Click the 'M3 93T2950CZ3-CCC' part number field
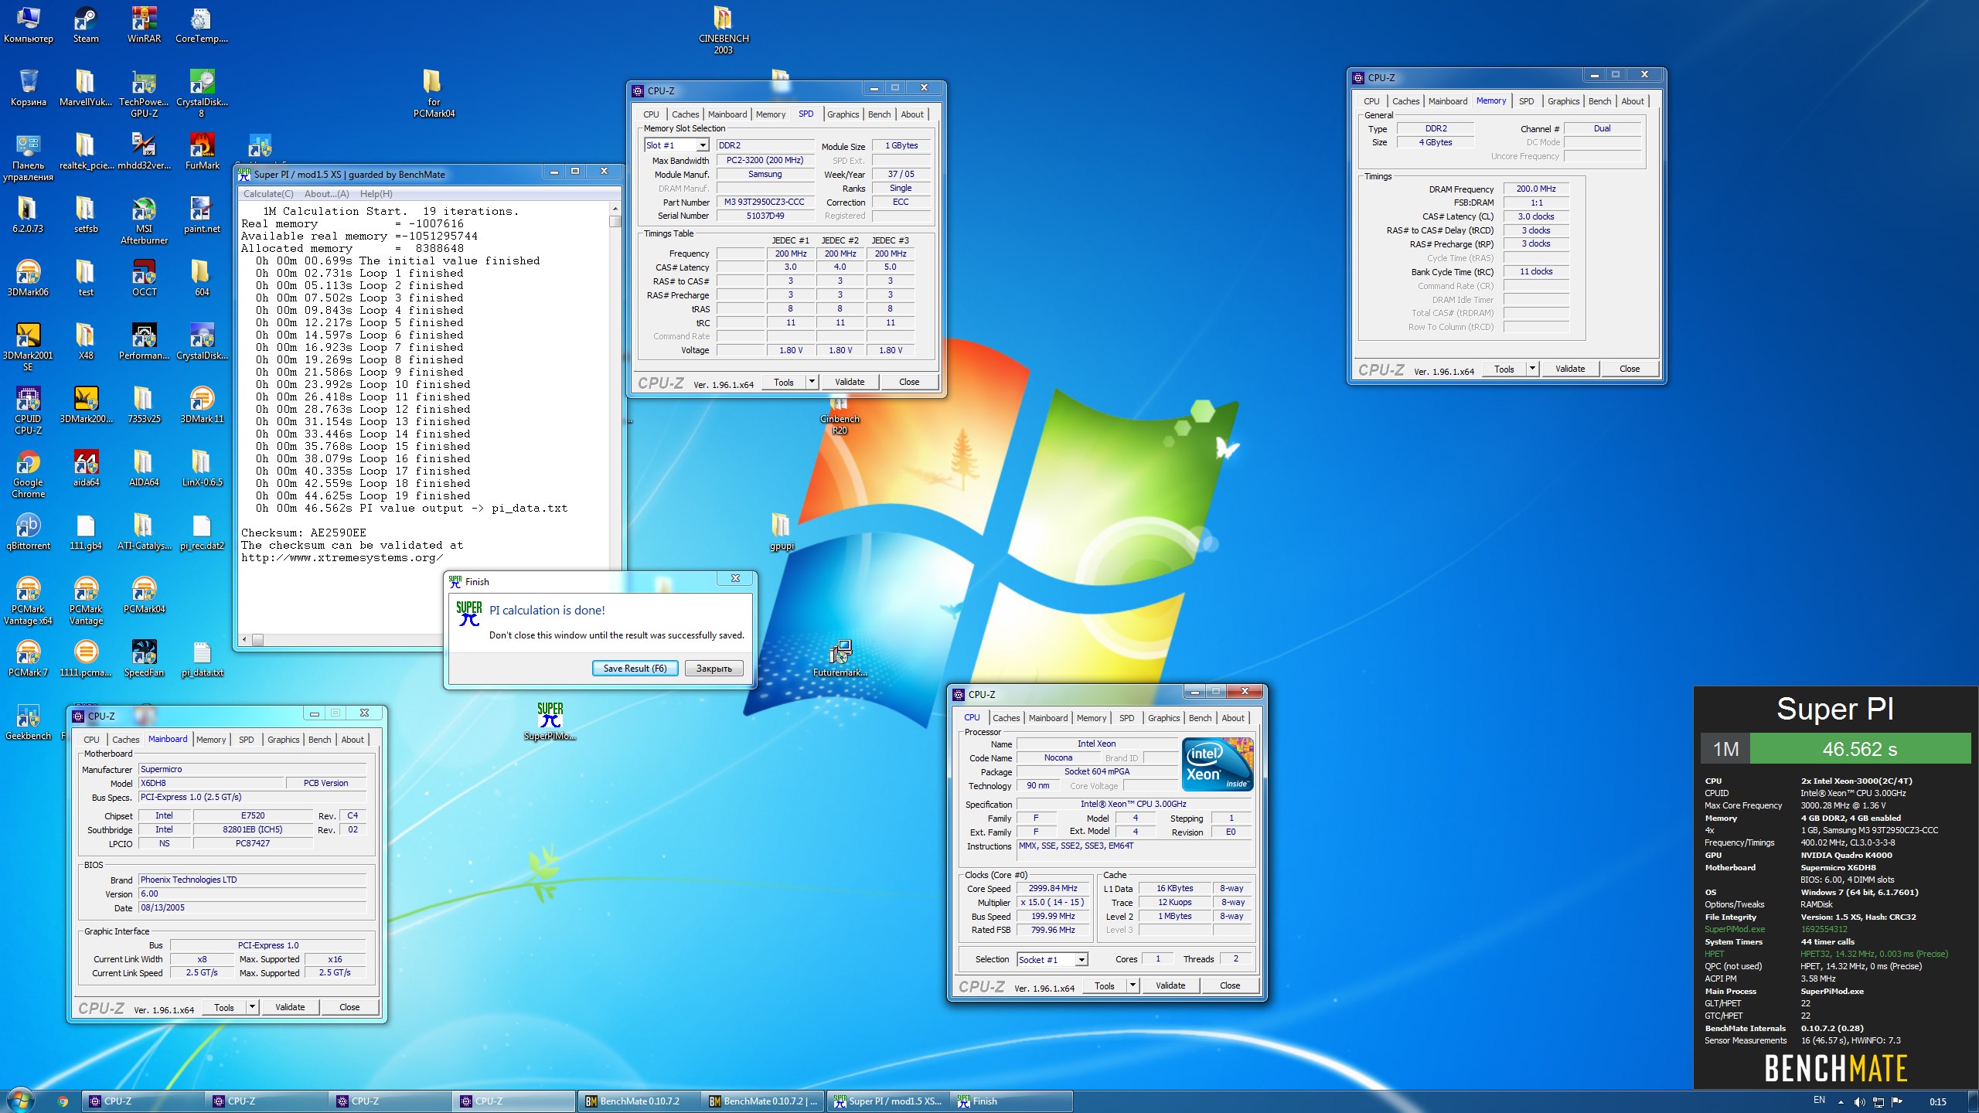1979x1113 pixels. tap(765, 203)
